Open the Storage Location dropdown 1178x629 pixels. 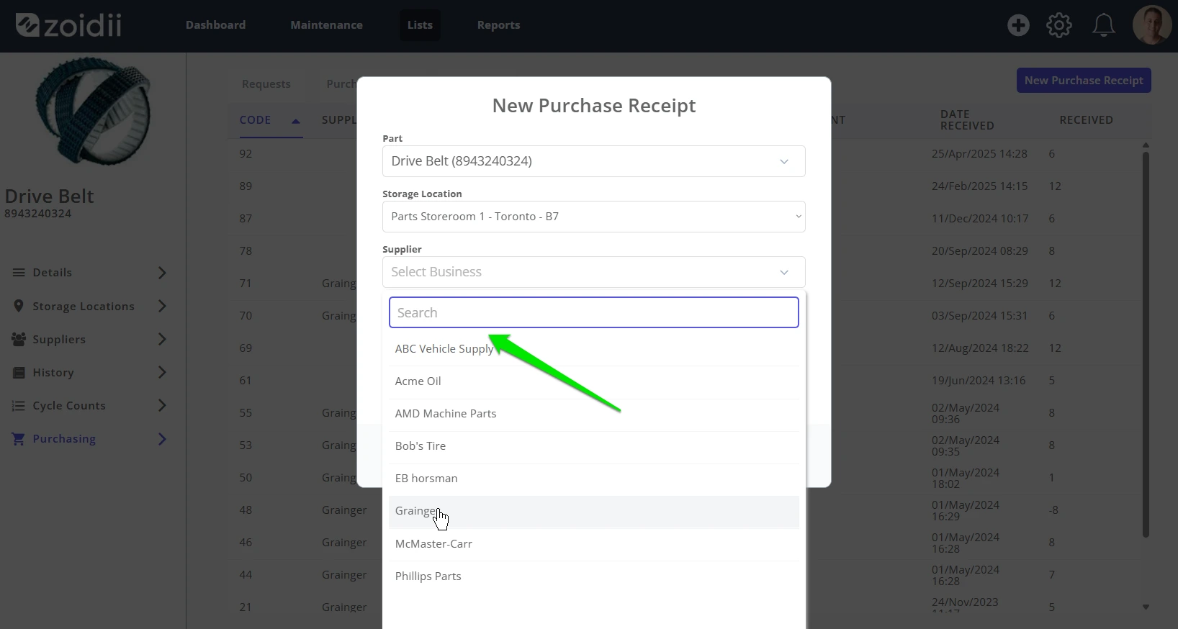[593, 217]
